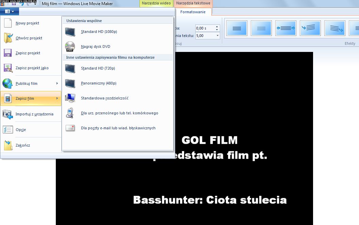Click the Zapisz projekt jako icon
359x225 pixels.
click(8, 68)
